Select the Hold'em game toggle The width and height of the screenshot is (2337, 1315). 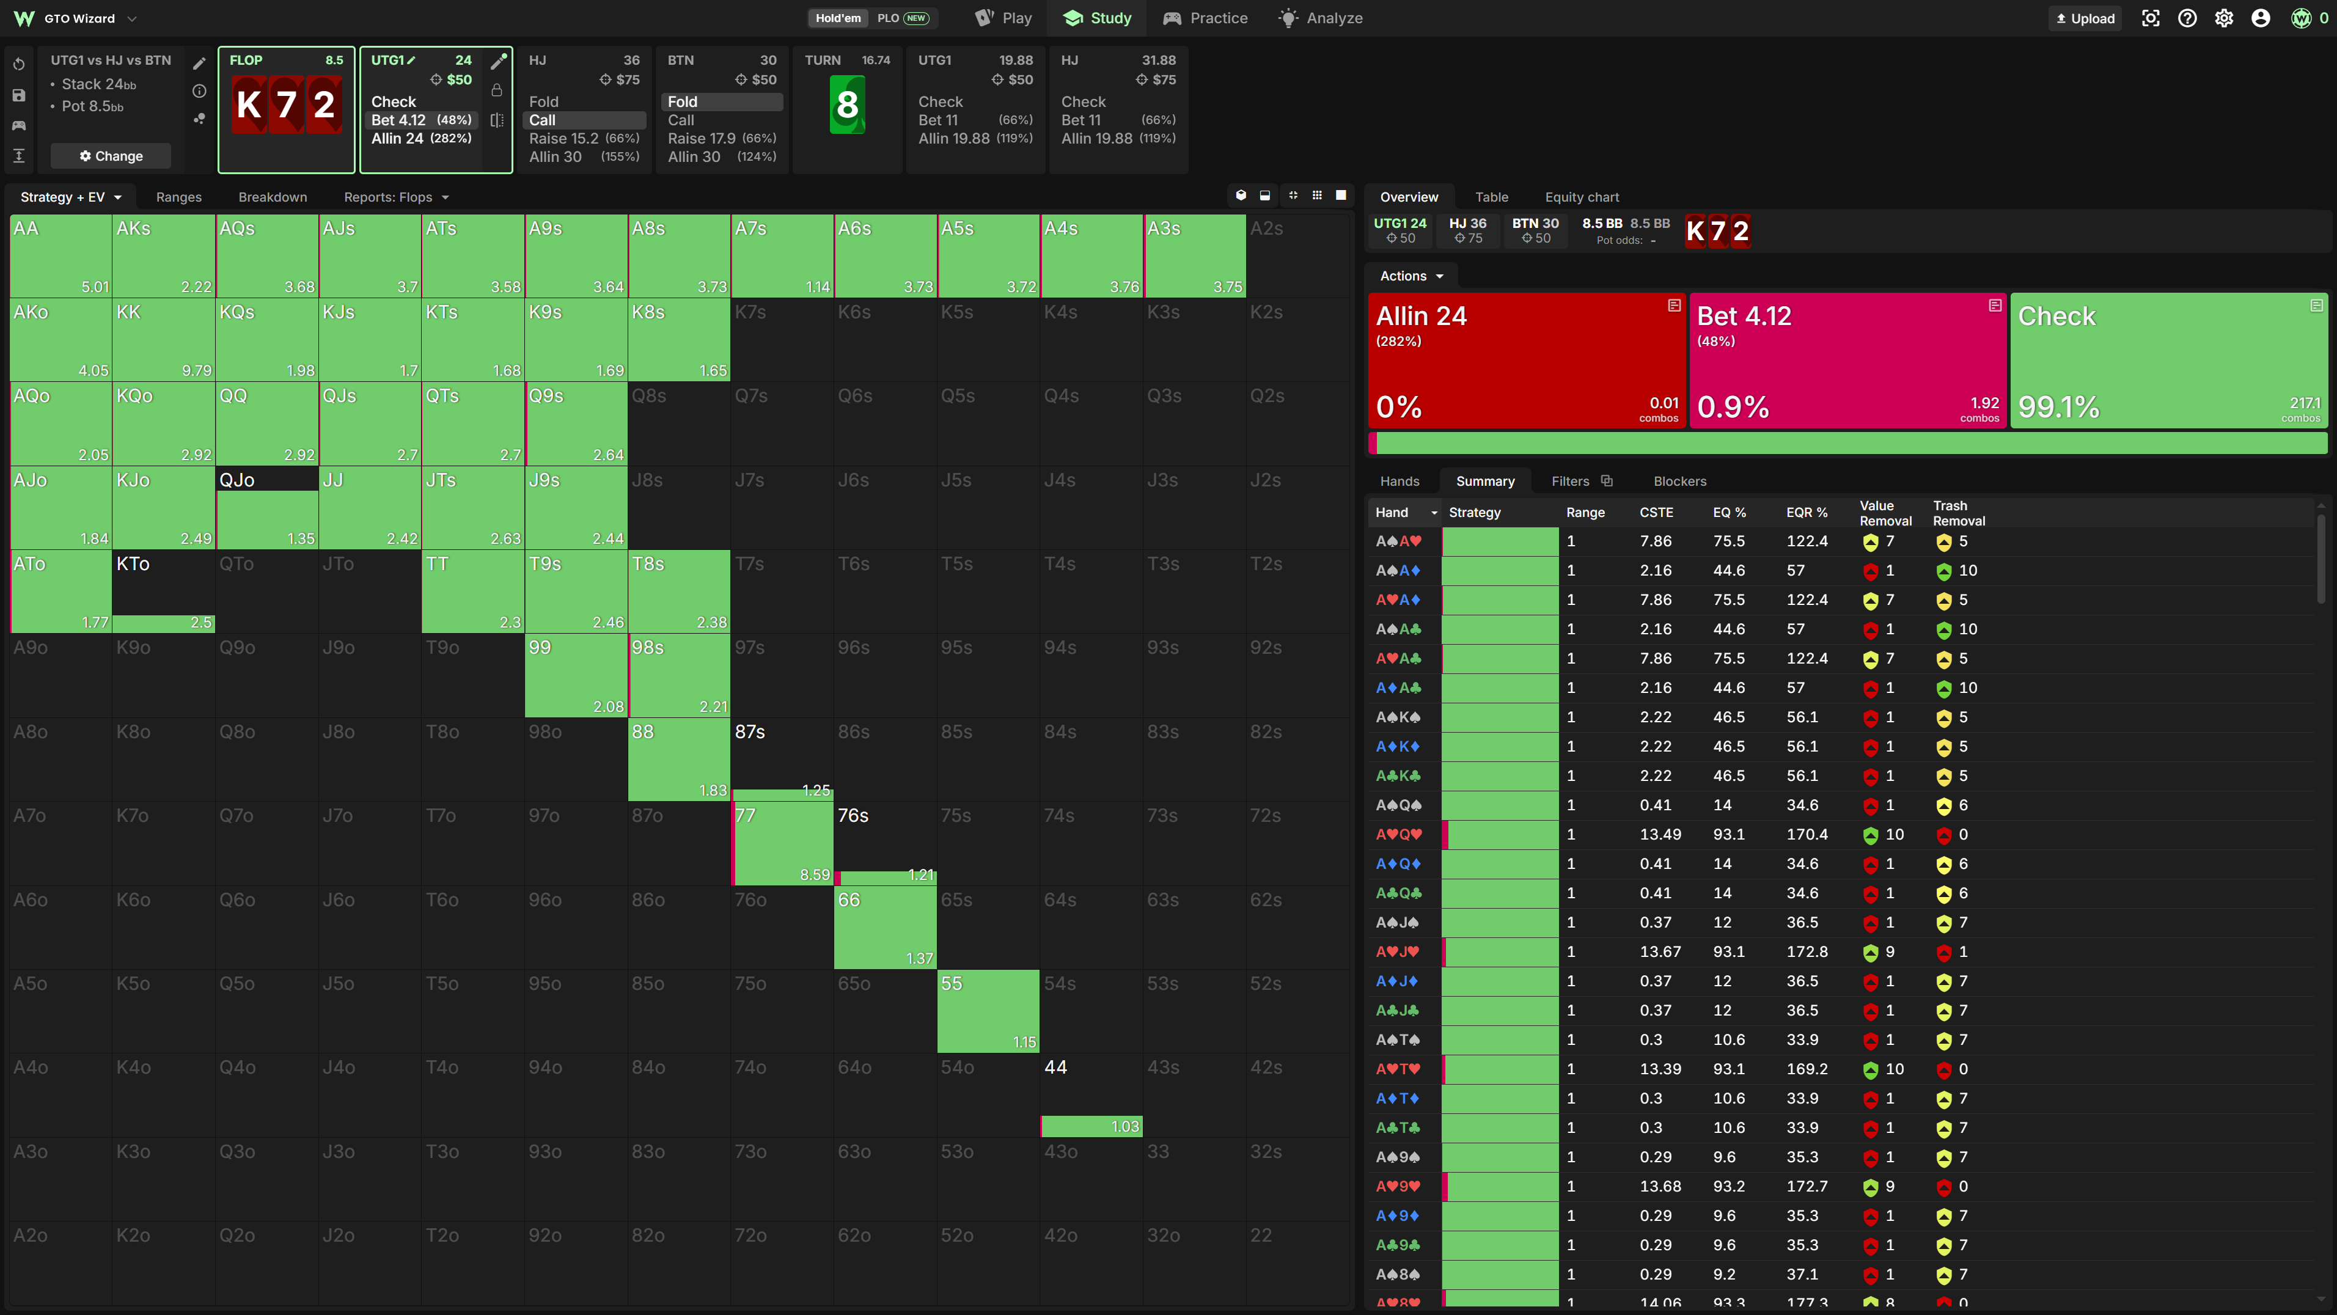pyautogui.click(x=838, y=18)
